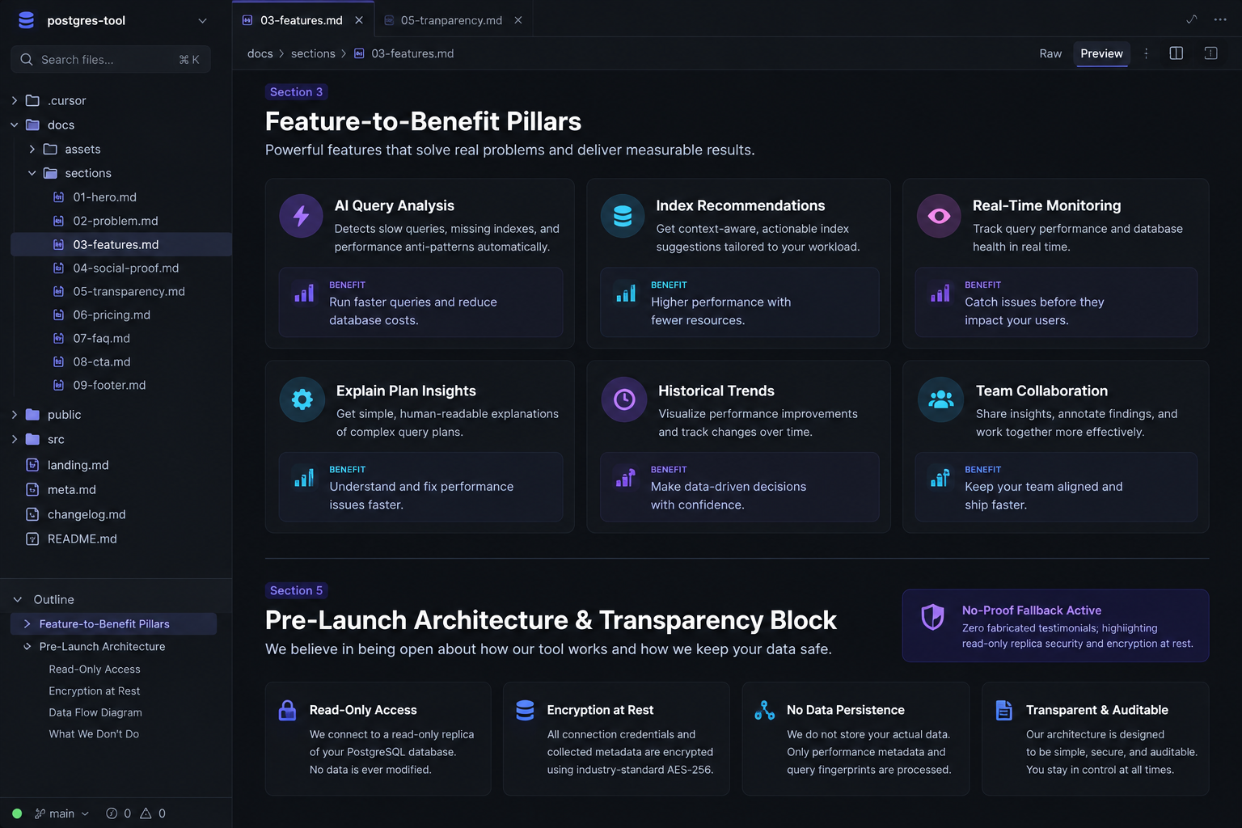Expand the src folder

pyautogui.click(x=15, y=439)
